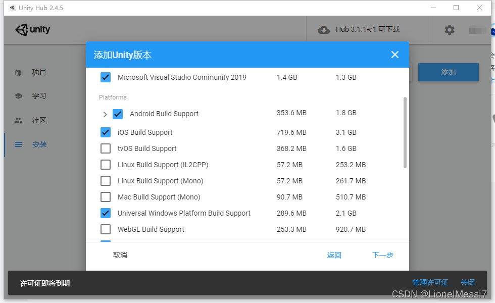The image size is (495, 303).
Task: Expand Android Build Support sub-modules
Action: (x=105, y=114)
